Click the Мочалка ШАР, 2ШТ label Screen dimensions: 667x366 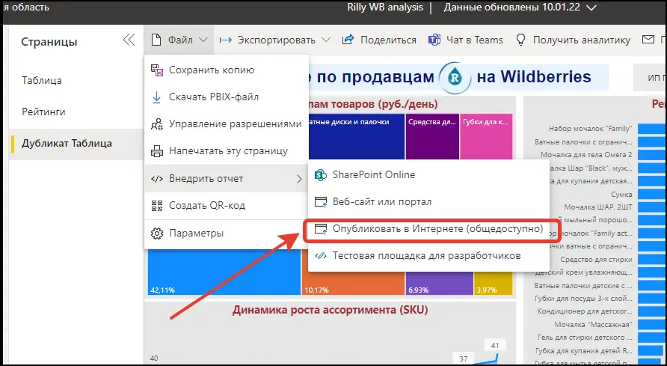point(598,207)
